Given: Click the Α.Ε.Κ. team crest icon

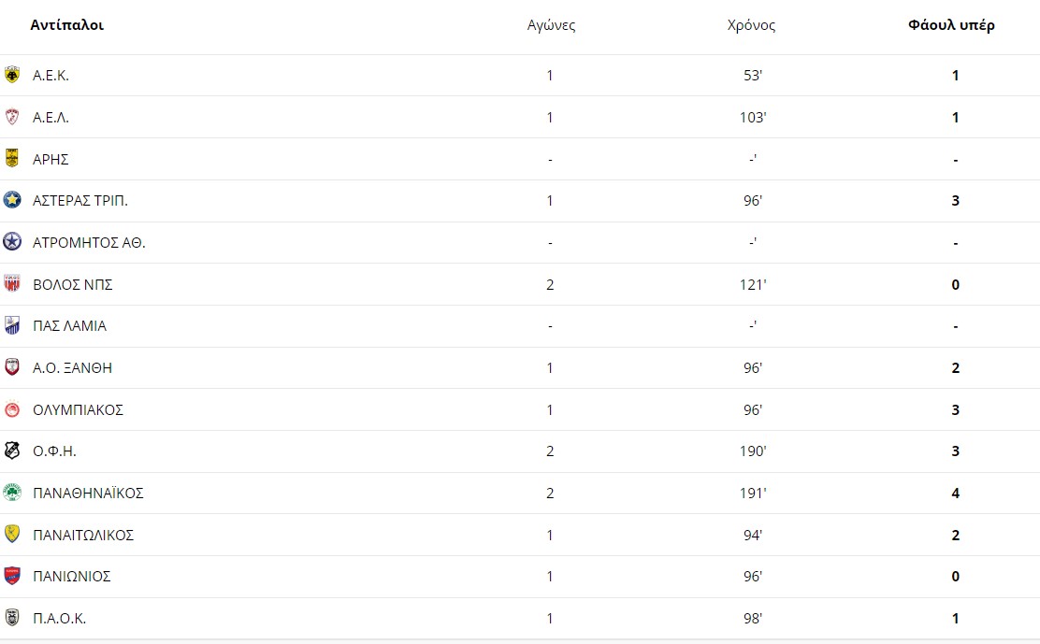Looking at the screenshot, I should 12,75.
